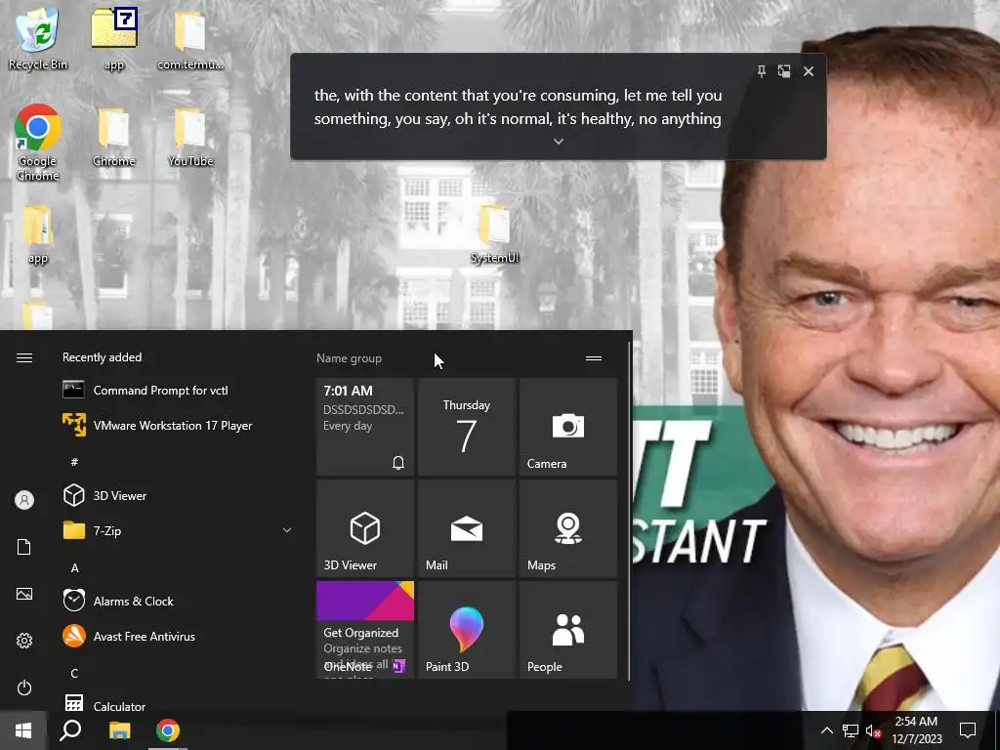This screenshot has height=750, width=1000.
Task: Open the OneNote Get Organized tile
Action: click(365, 630)
